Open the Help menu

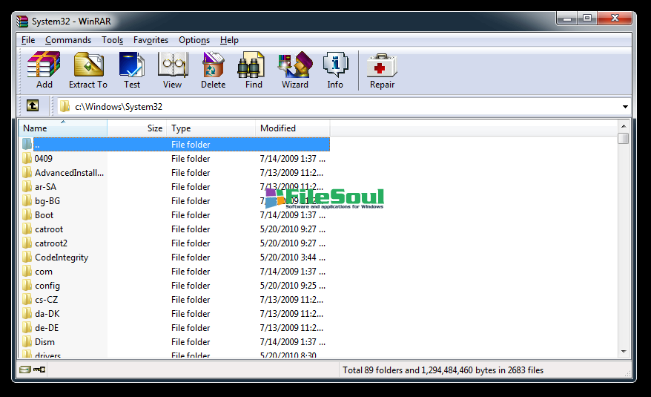229,40
